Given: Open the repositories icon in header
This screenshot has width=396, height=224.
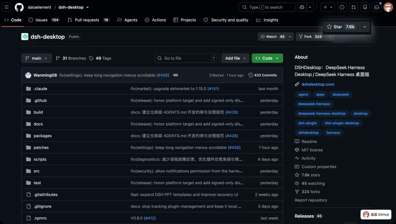Looking at the screenshot, I should [365, 7].
